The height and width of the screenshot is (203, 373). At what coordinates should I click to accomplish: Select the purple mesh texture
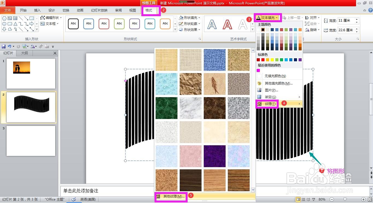[215, 156]
